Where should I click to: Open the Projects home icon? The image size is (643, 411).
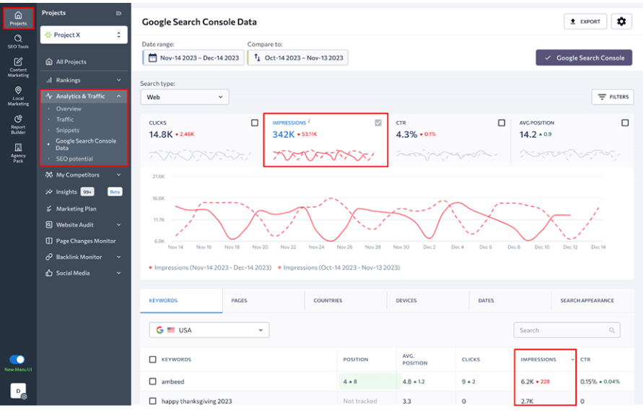(x=18, y=18)
